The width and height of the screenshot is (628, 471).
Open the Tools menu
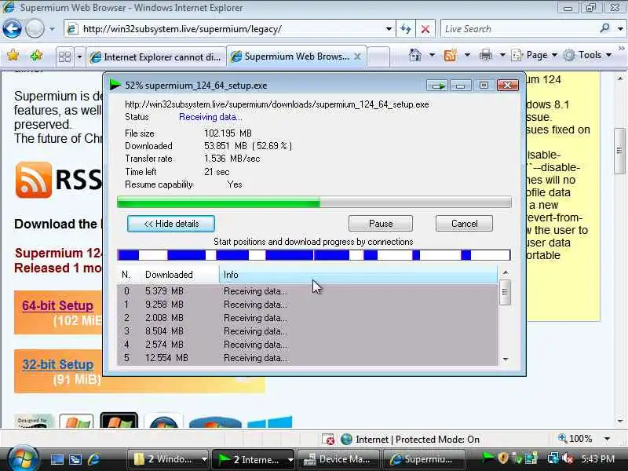coord(588,55)
